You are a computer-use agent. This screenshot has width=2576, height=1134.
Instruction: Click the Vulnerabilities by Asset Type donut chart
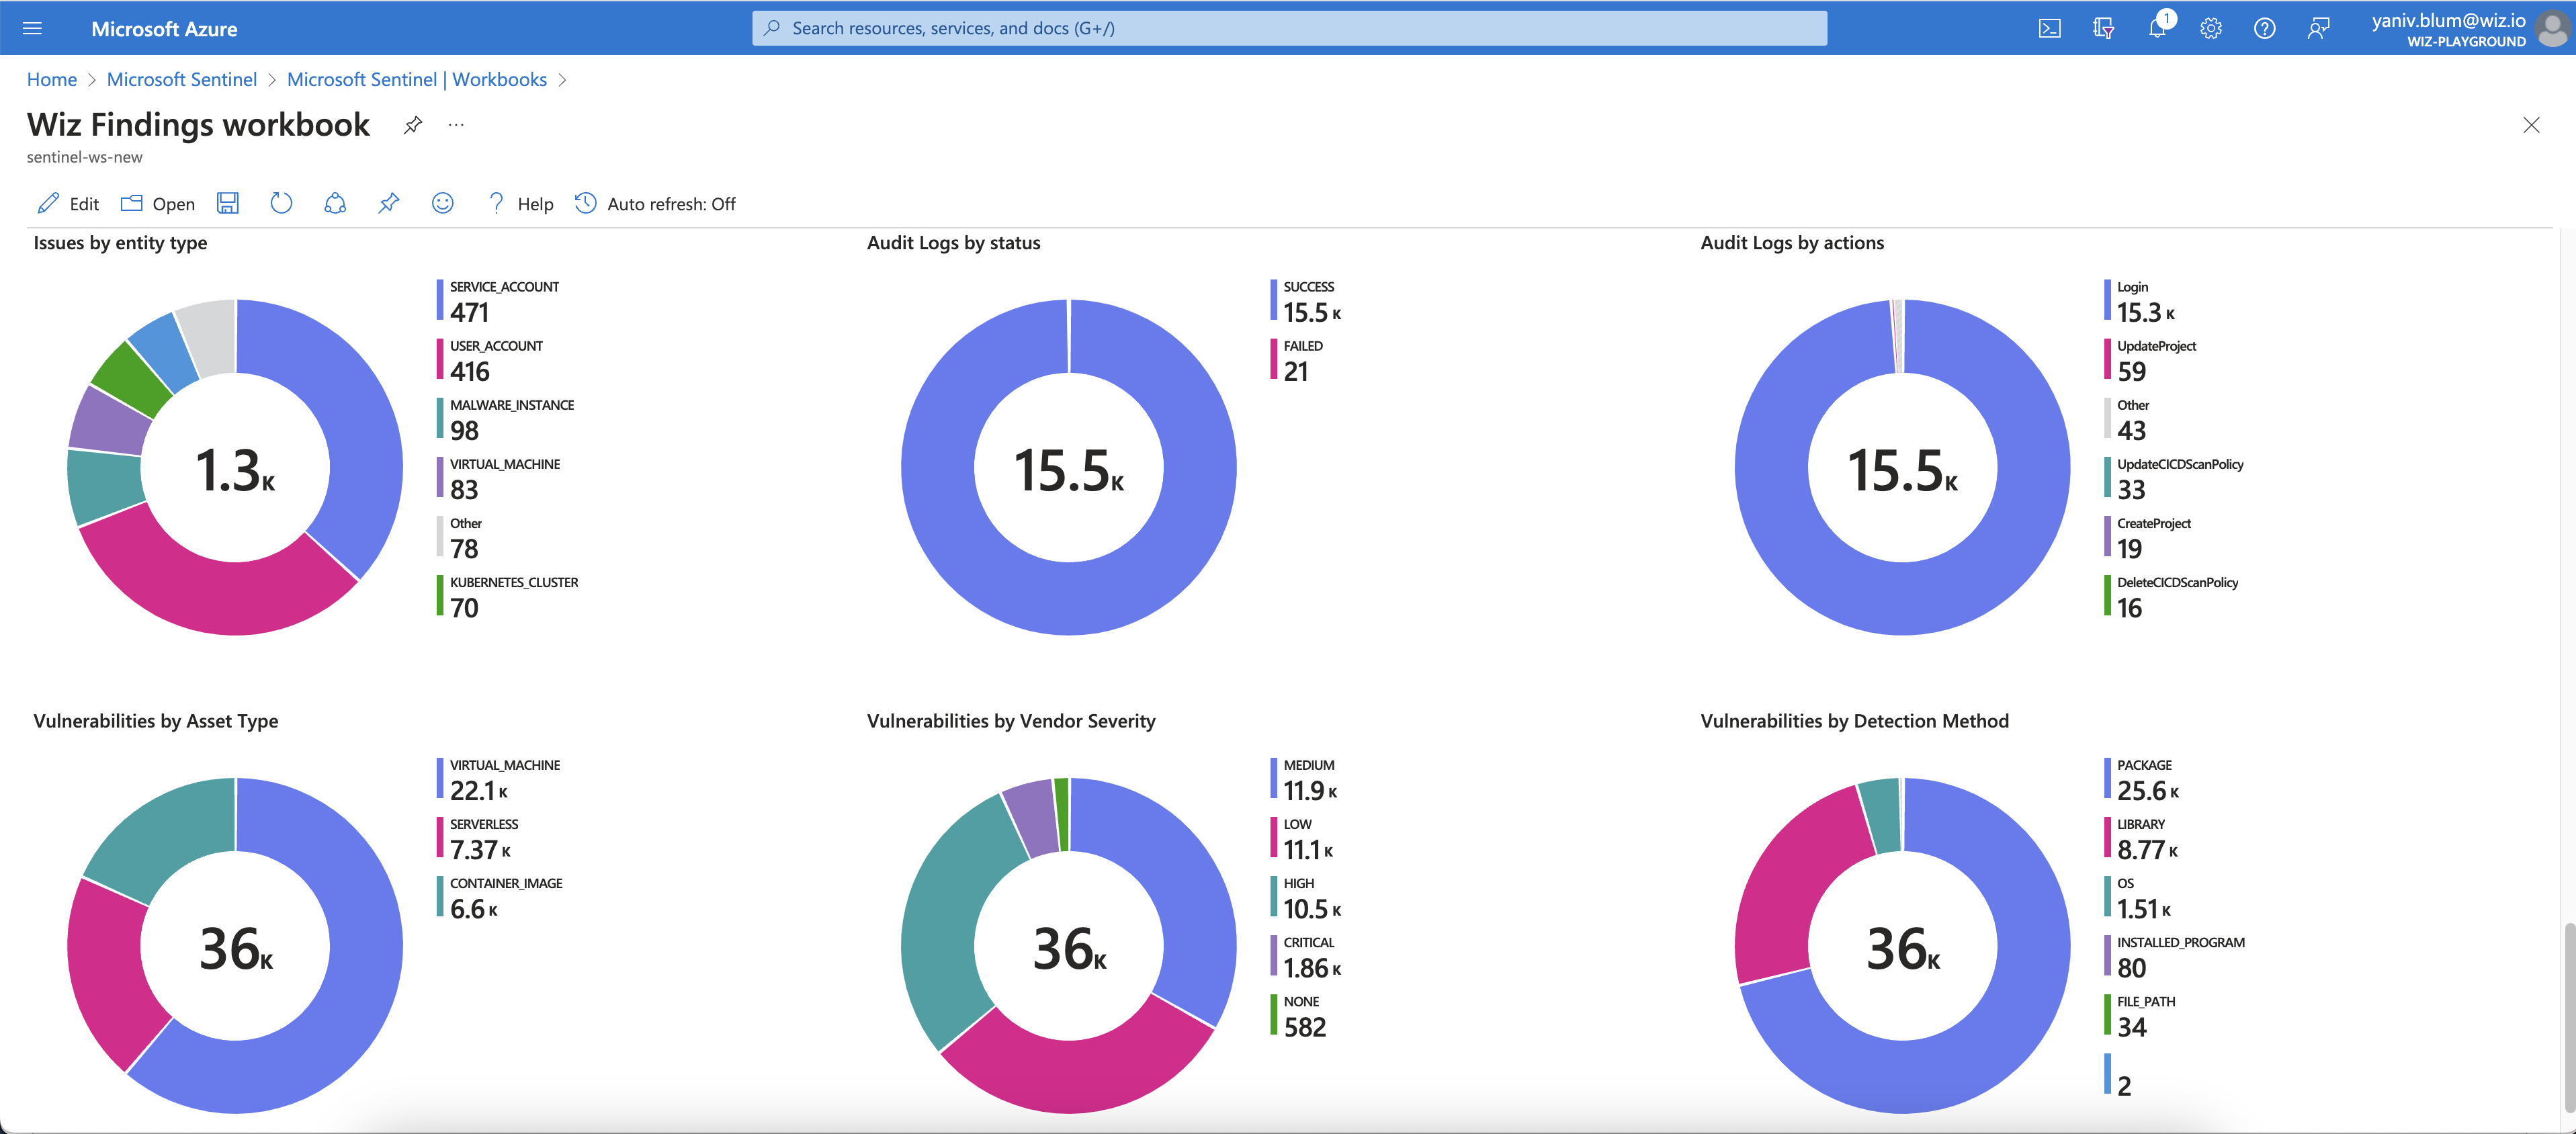(x=235, y=946)
